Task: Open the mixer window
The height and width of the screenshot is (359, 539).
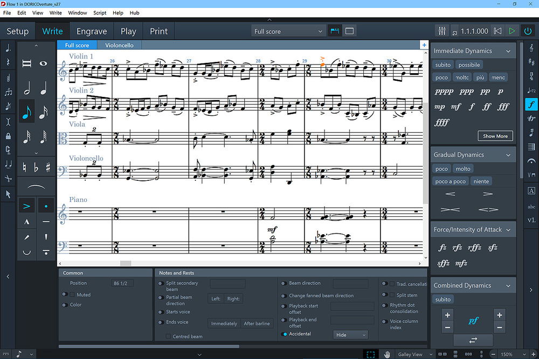Action: pos(442,31)
